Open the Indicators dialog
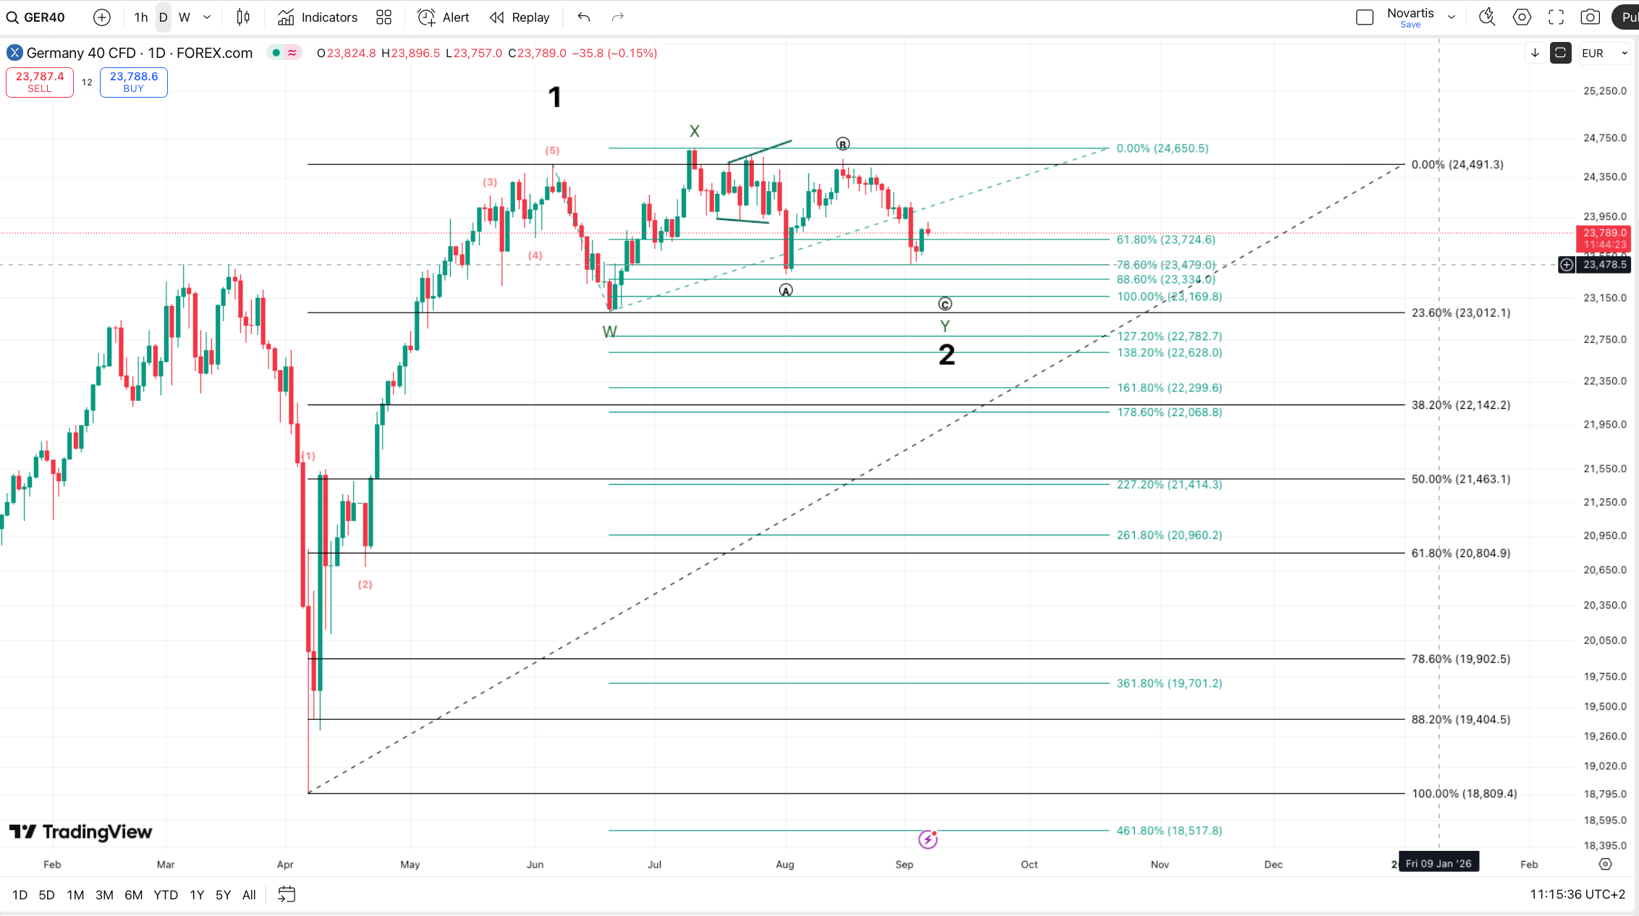 click(317, 17)
